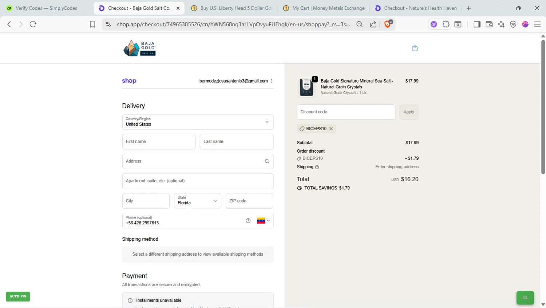Focus the Address field
The image size is (546, 308).
point(198,161)
